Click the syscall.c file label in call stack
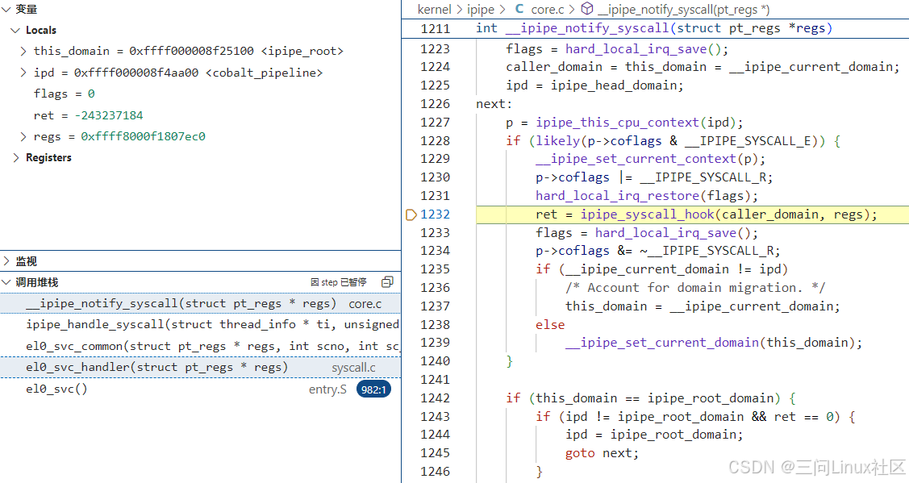Viewport: 909px width, 483px height. 353,368
